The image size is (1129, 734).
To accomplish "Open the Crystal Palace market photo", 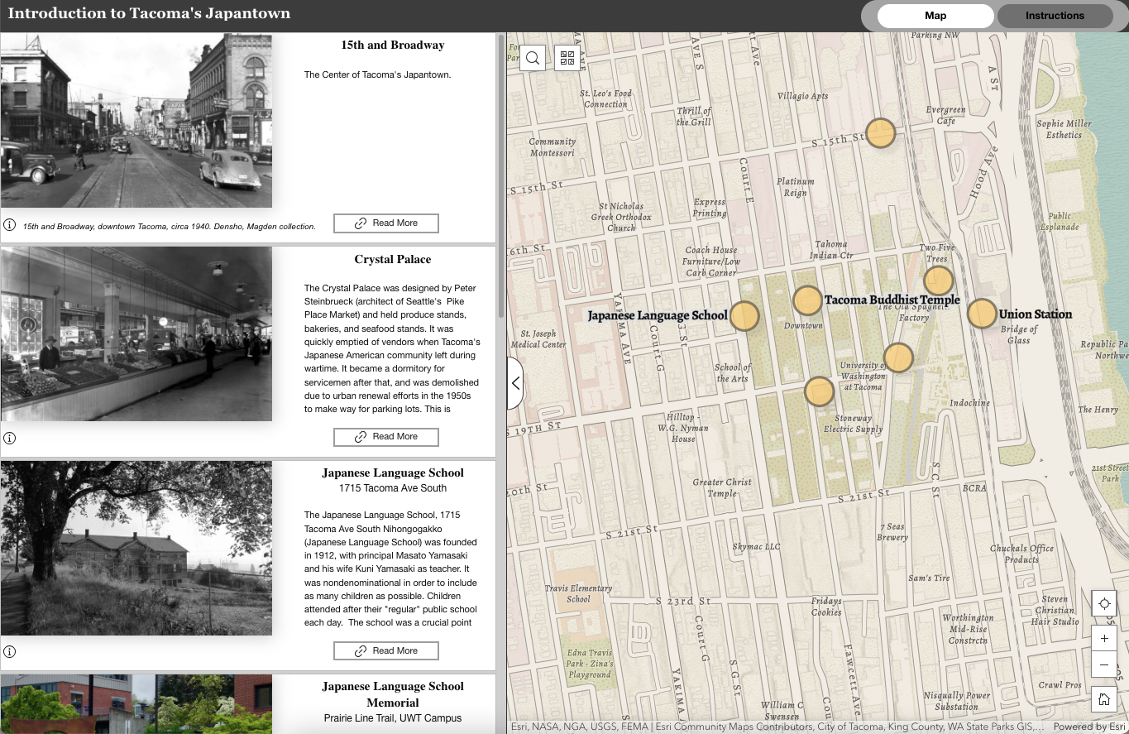I will [136, 334].
